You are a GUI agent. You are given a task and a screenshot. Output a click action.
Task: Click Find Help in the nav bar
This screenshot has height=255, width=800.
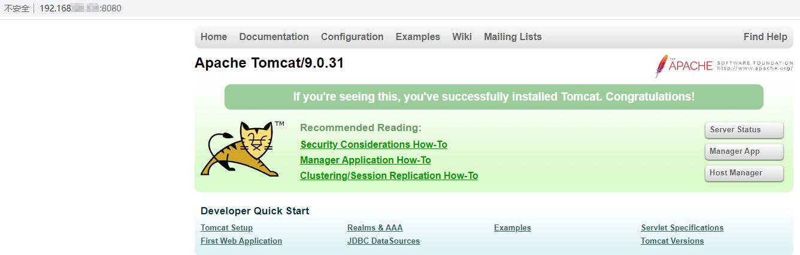pyautogui.click(x=765, y=37)
